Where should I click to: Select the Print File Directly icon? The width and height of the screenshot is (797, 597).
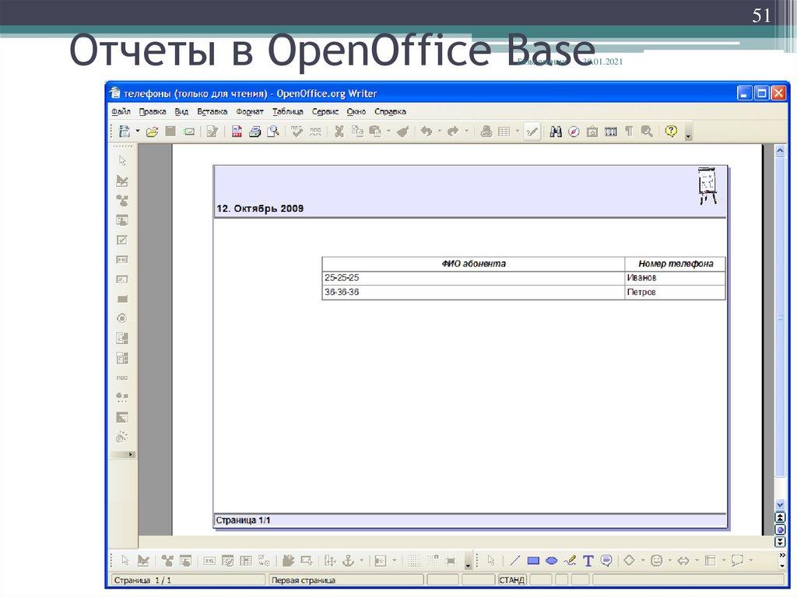pos(255,131)
